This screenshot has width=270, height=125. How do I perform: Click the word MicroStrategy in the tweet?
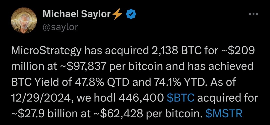pos(46,51)
